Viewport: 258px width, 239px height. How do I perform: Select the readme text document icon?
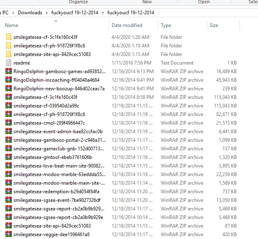[9, 63]
